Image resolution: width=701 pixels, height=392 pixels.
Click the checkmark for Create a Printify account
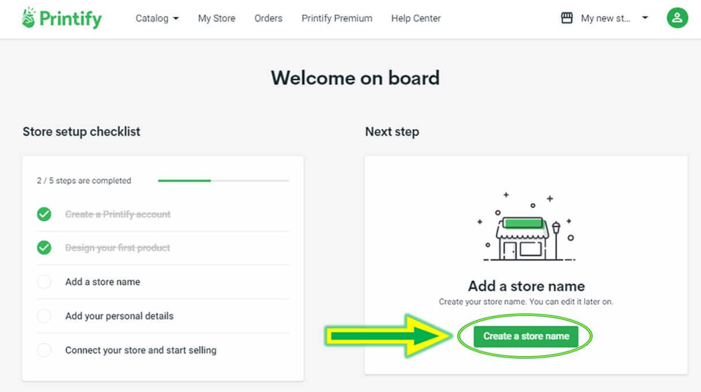click(x=44, y=214)
